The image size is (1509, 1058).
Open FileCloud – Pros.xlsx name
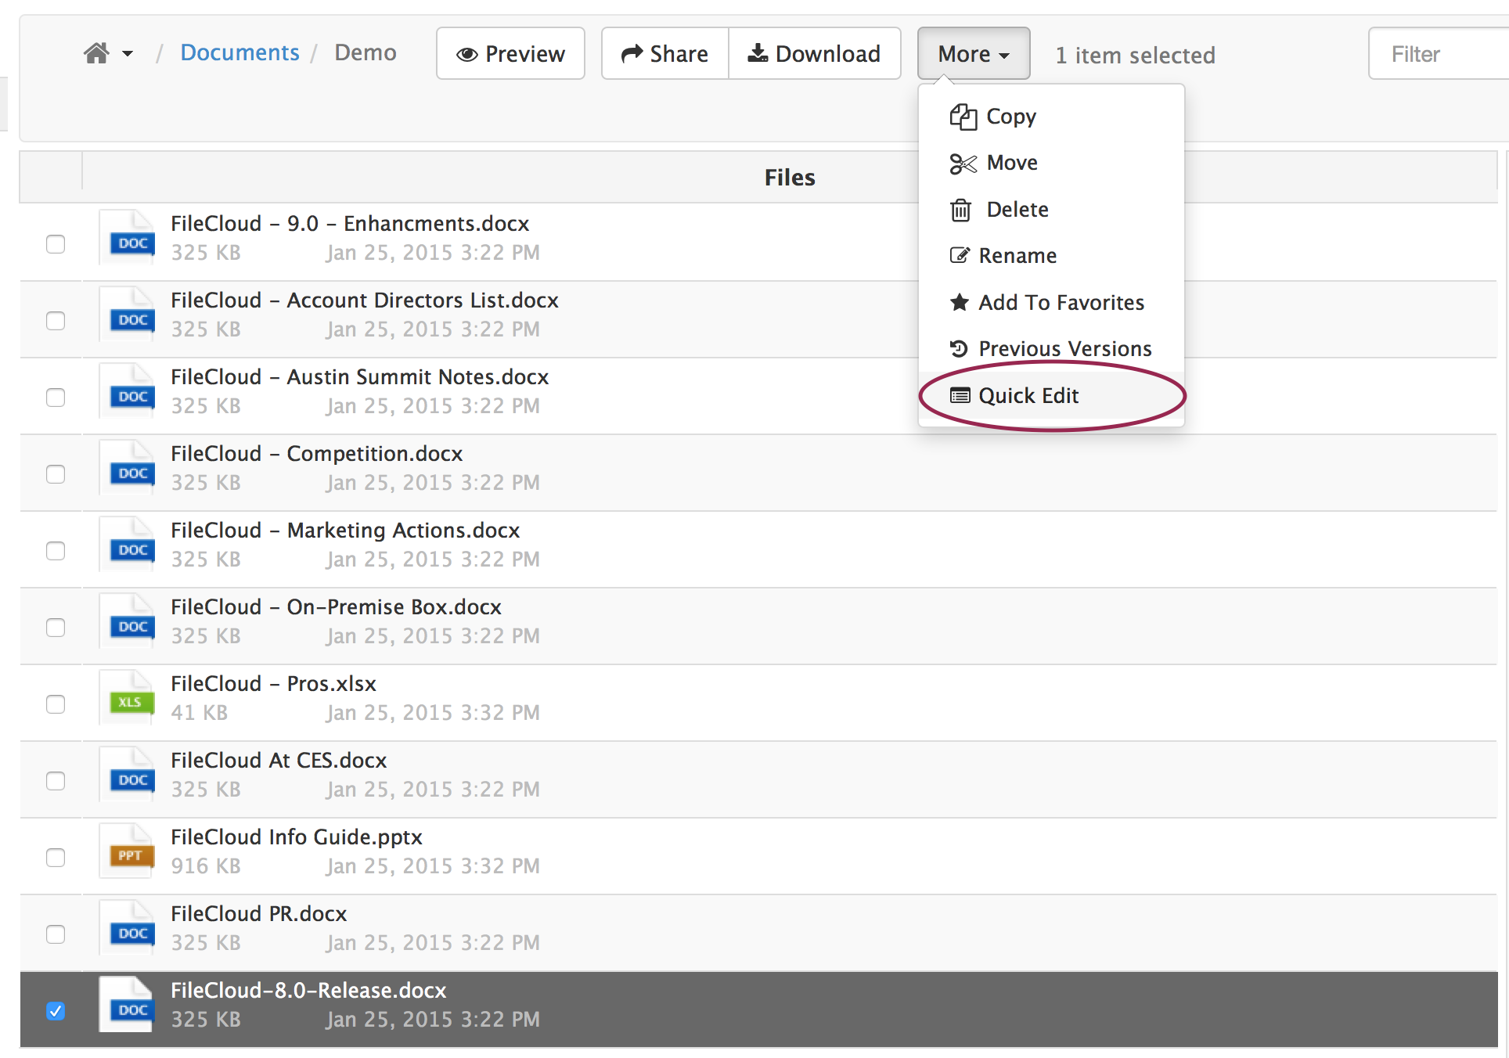pos(274,684)
